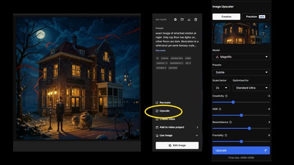Open the Optimized for Standard Ultra dropdown
Screen dimensions: 294x165
tap(251, 88)
